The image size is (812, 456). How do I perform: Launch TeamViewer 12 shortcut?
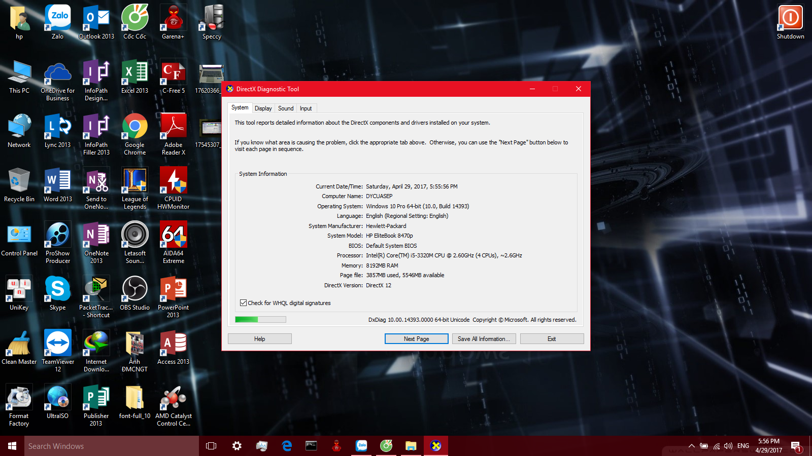57,351
